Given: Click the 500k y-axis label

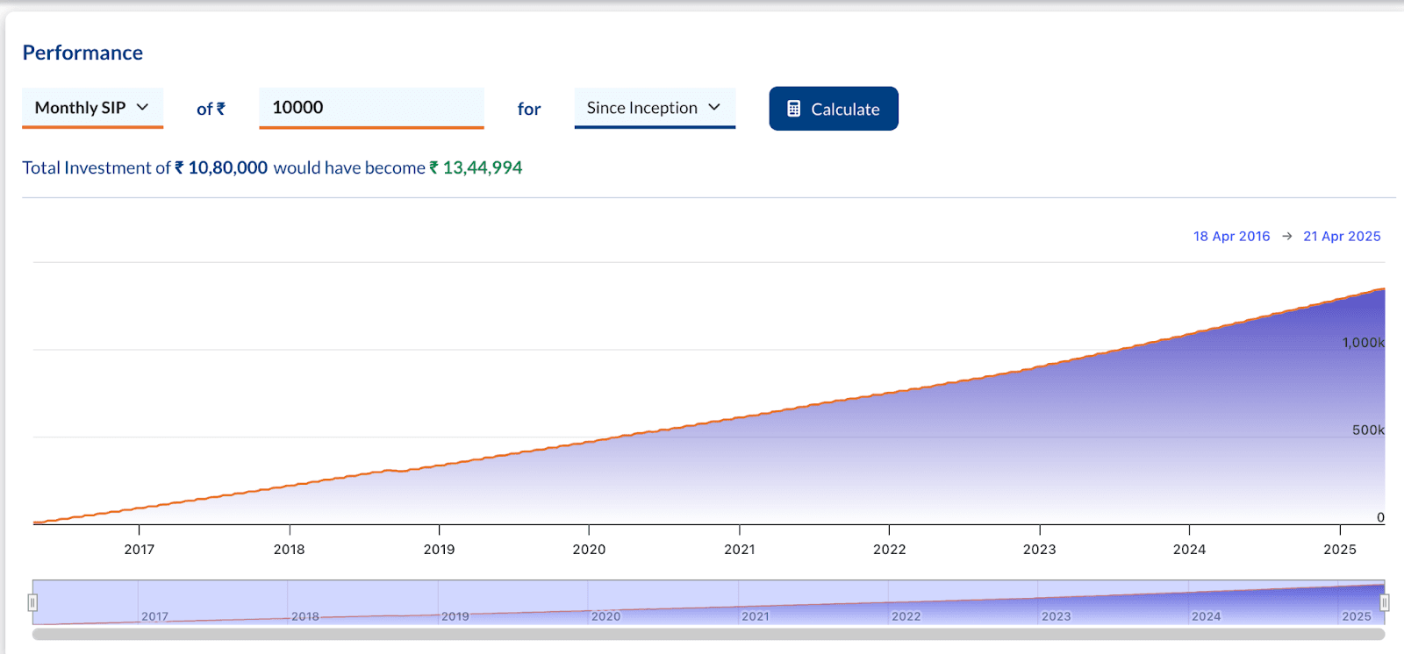Looking at the screenshot, I should (x=1368, y=430).
